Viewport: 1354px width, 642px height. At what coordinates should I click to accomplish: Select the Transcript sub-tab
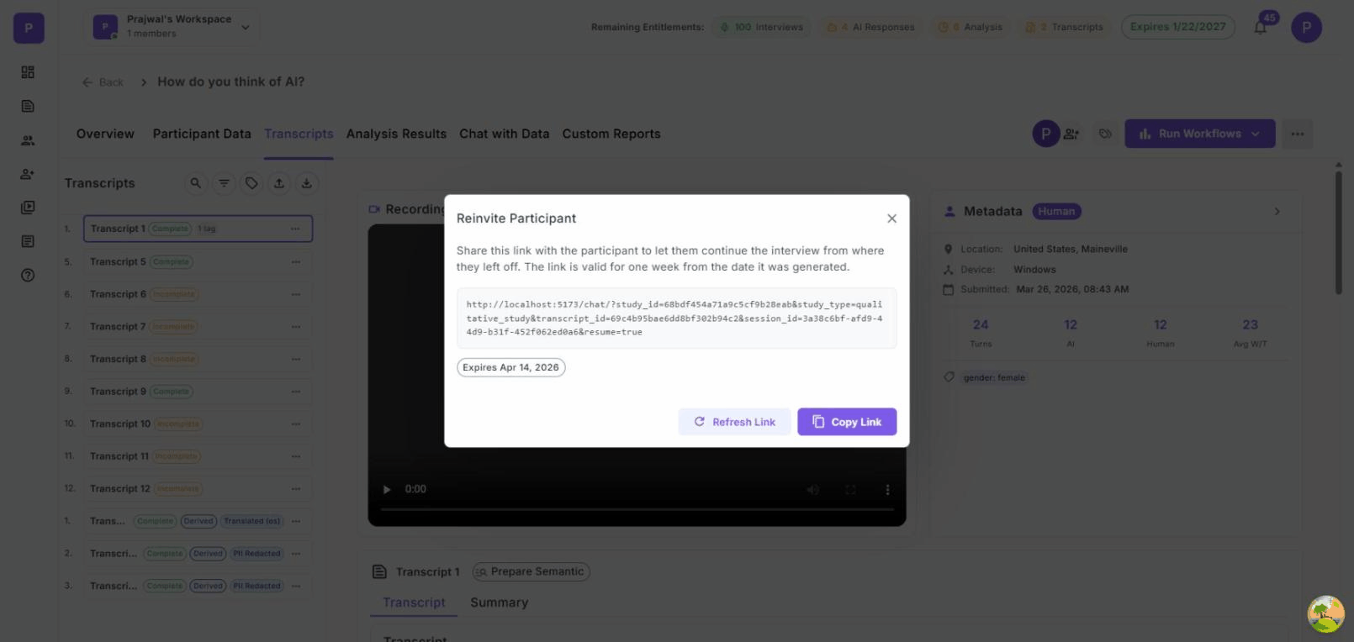point(414,603)
